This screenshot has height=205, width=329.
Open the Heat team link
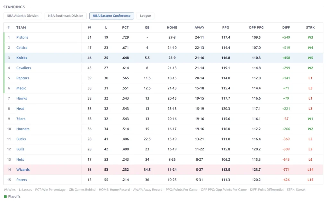coord(20,109)
